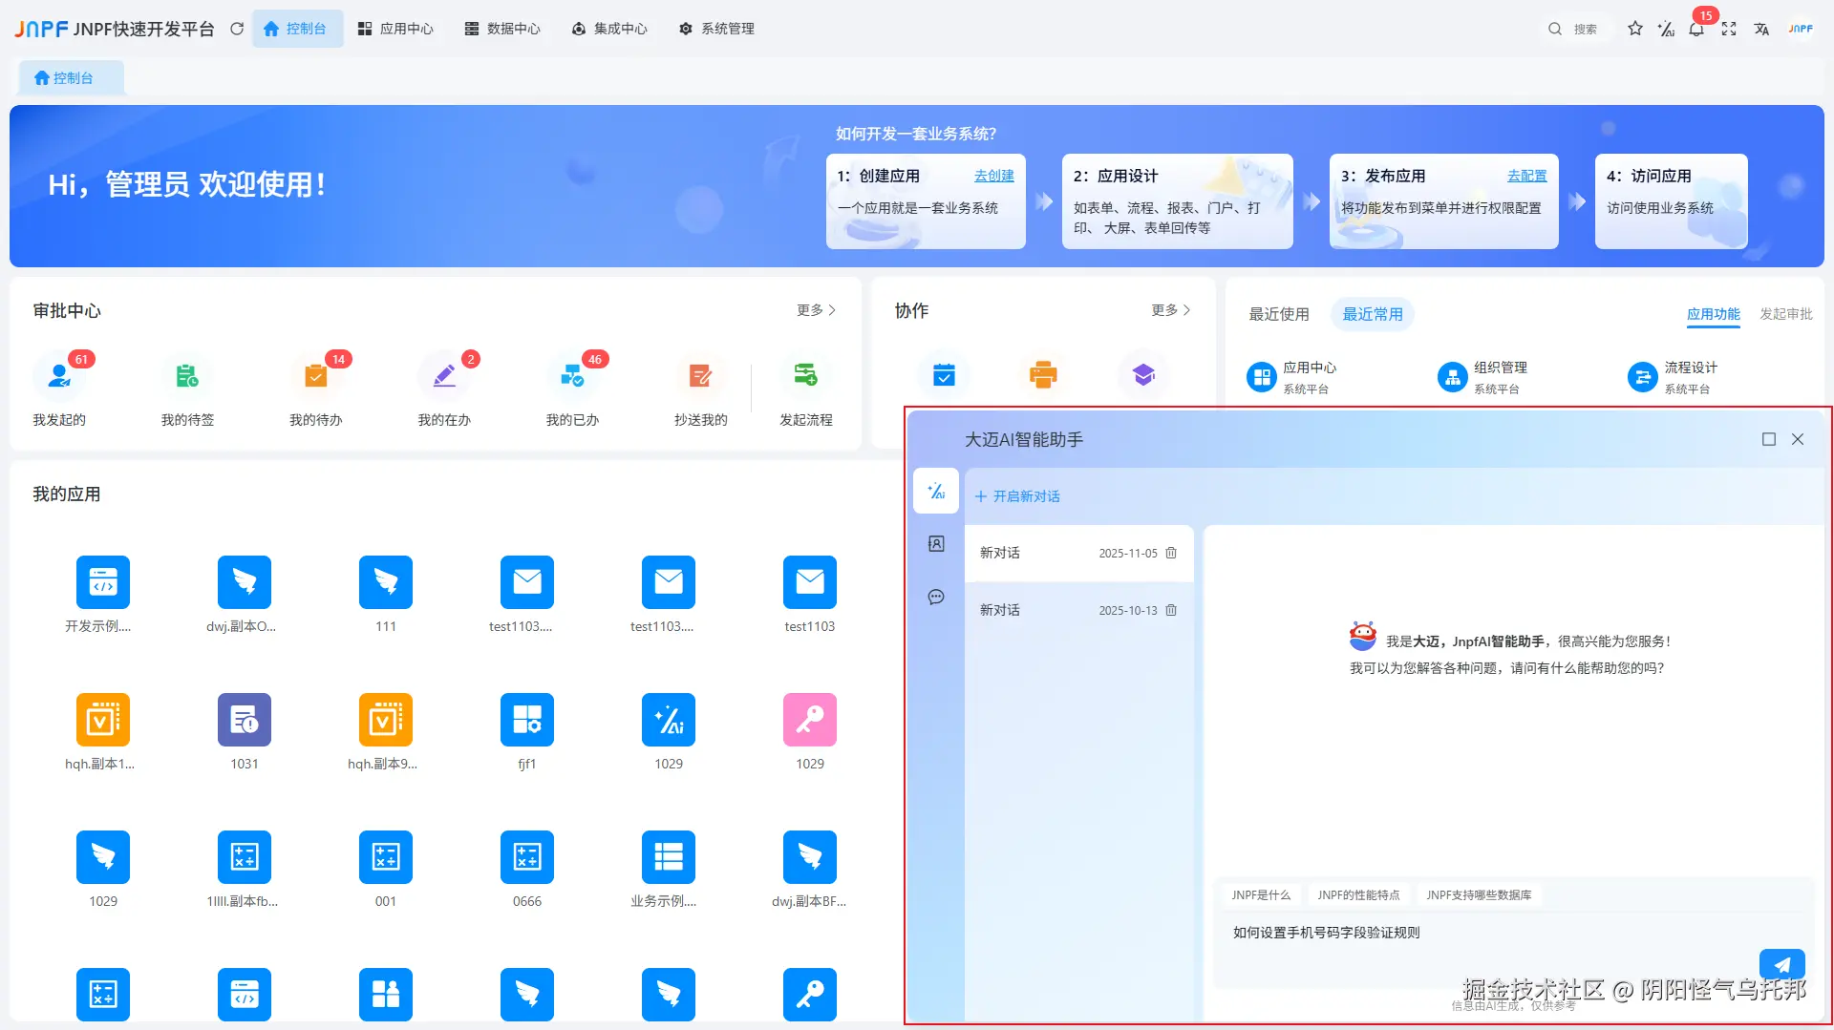Open the 流程设计 system platform icon
The width and height of the screenshot is (1834, 1030).
point(1642,376)
